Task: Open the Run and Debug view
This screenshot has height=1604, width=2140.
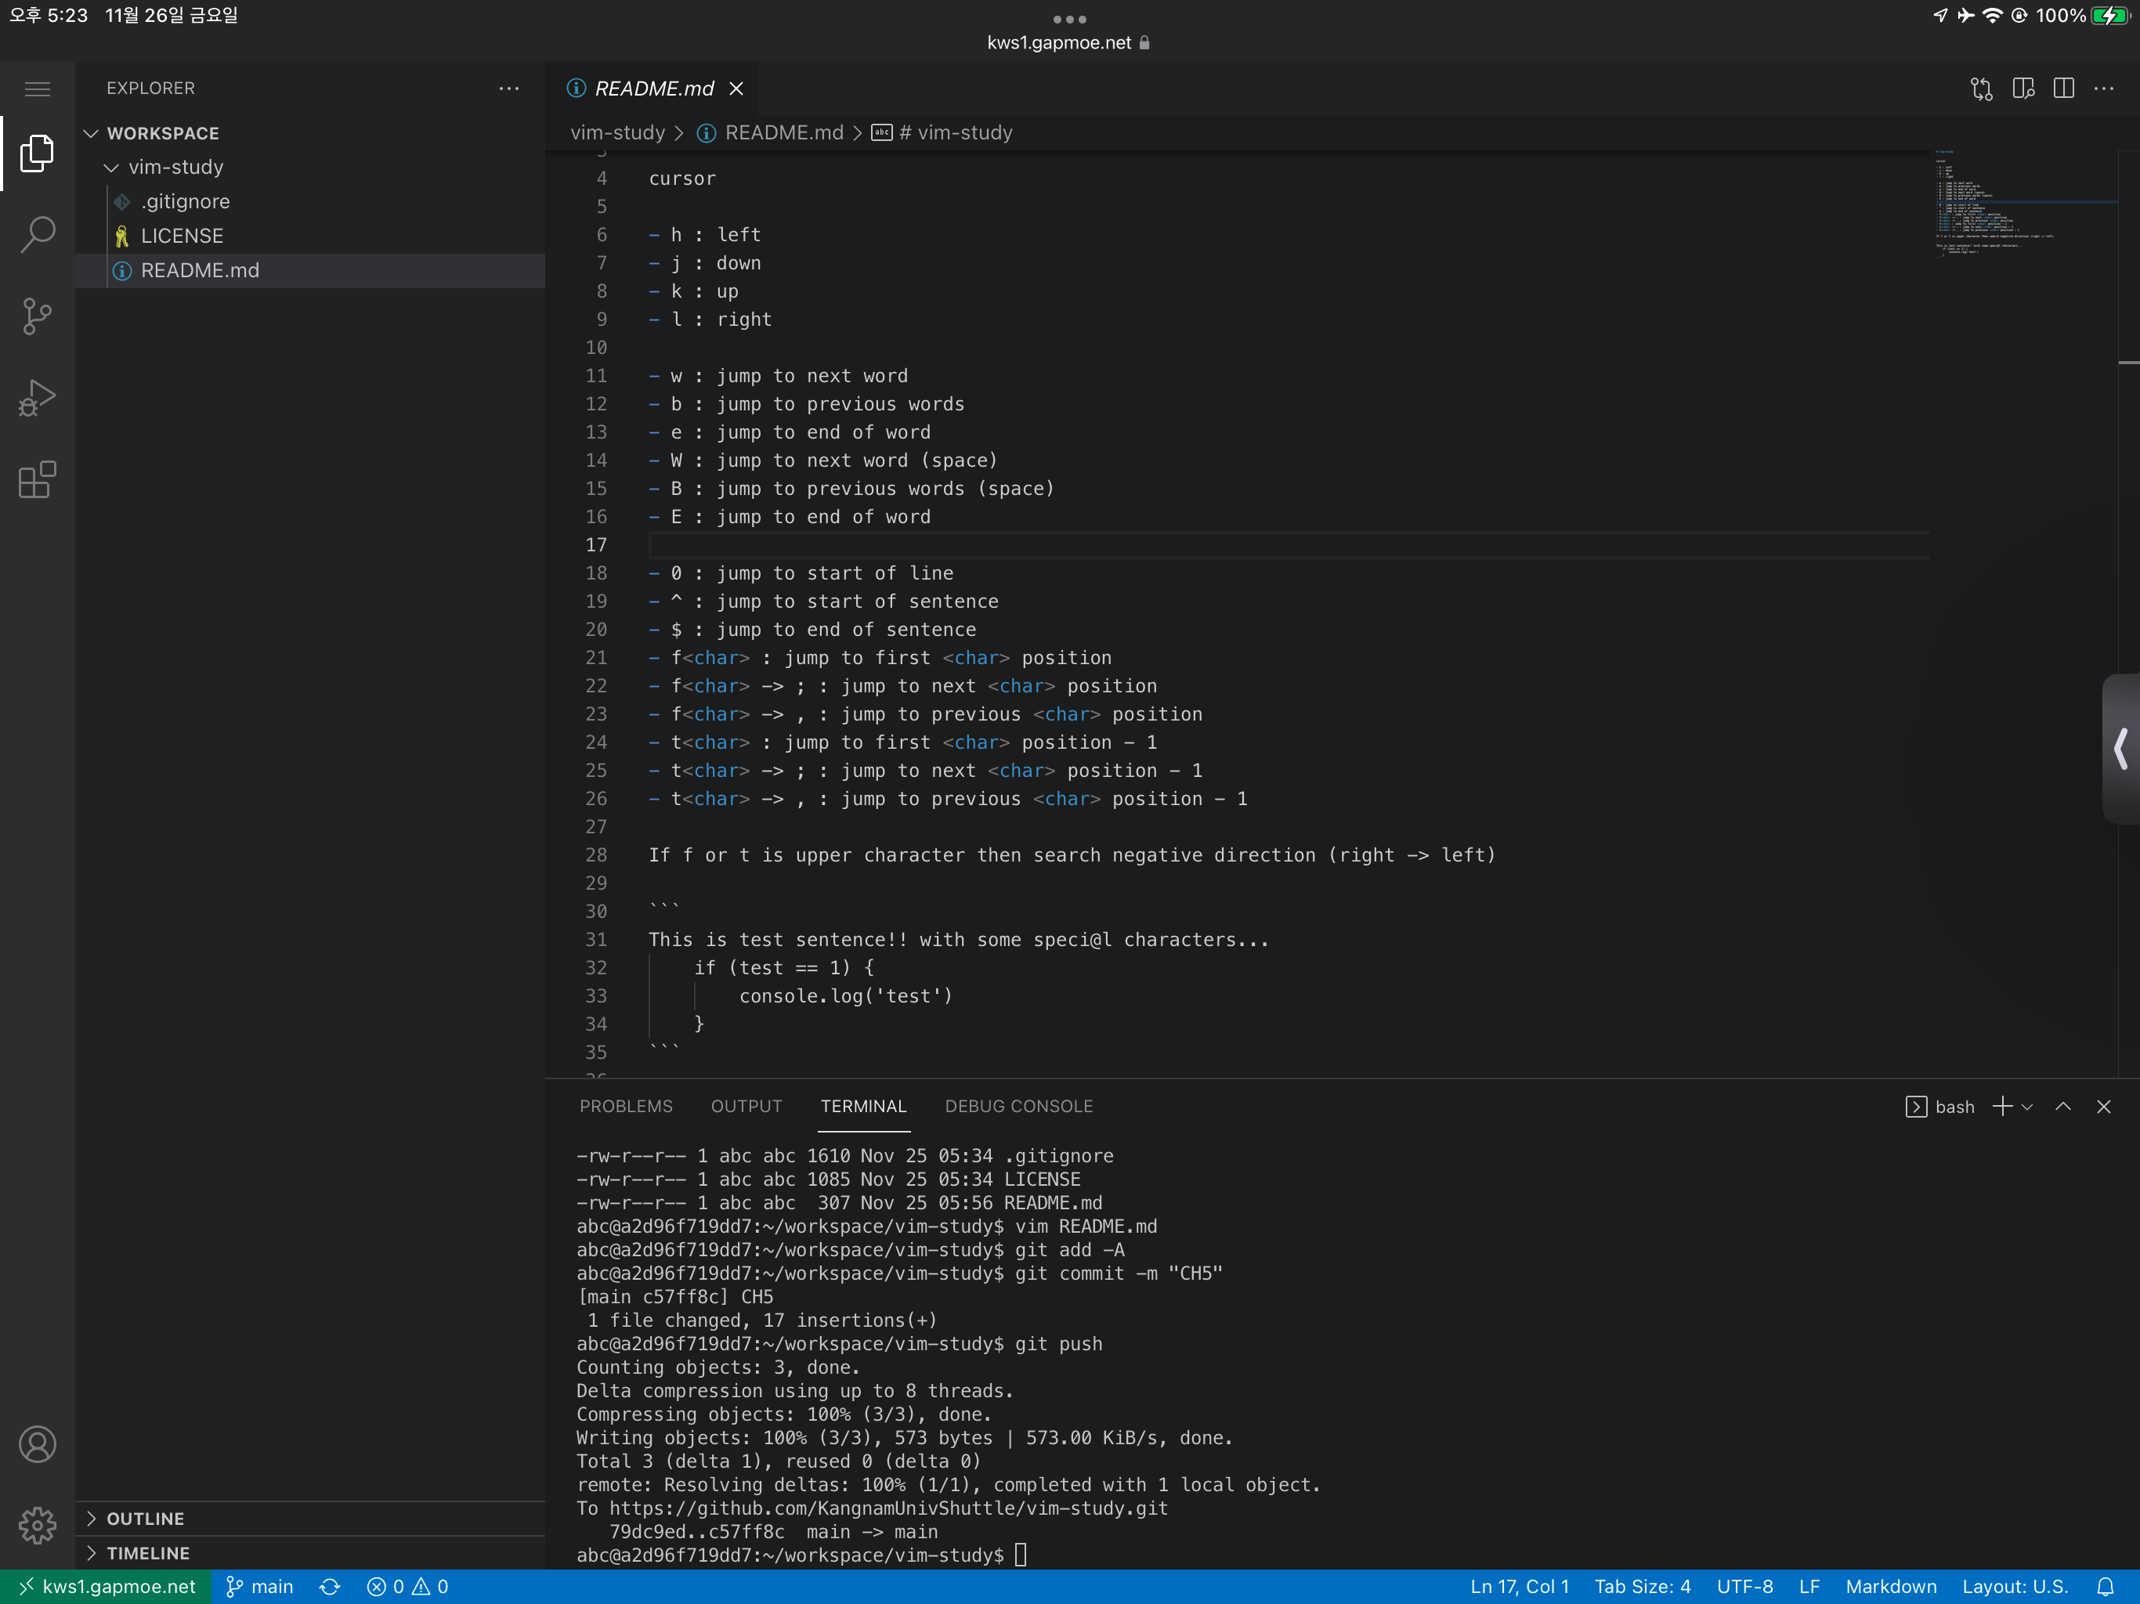Action: click(x=37, y=398)
